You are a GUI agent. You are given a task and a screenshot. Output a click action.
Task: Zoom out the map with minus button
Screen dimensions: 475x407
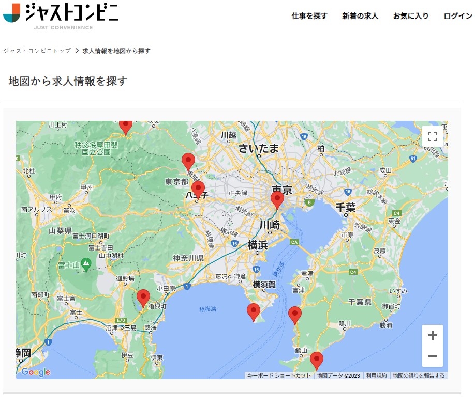tap(432, 356)
